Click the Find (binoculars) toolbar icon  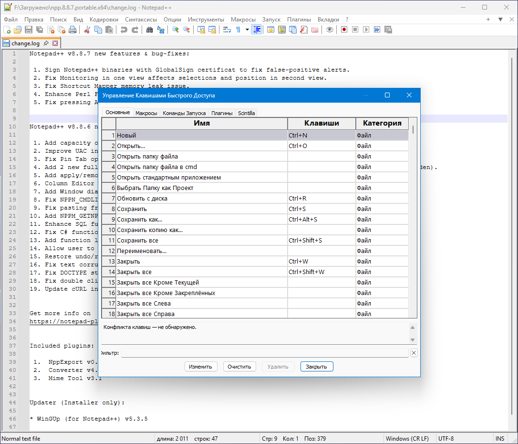pyautogui.click(x=150, y=30)
